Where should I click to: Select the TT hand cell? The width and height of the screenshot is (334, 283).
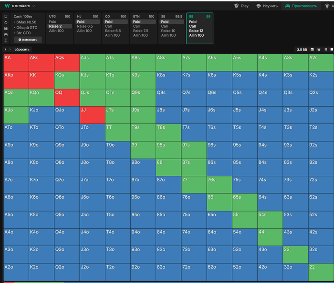117,132
